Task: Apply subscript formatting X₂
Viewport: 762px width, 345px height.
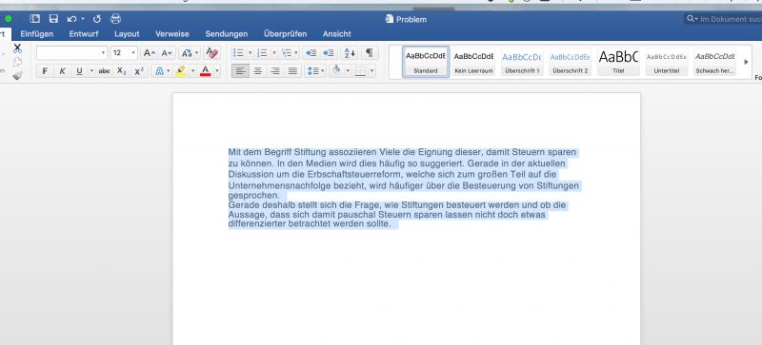Action: (122, 71)
